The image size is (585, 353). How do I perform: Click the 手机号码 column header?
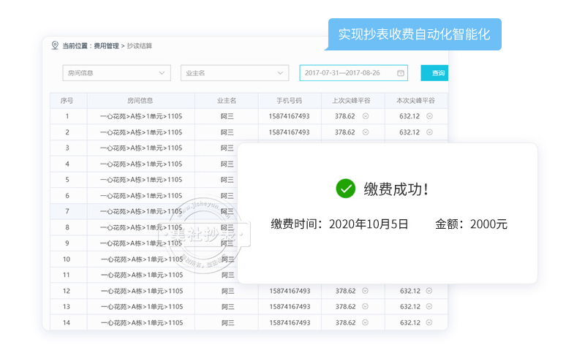click(x=289, y=101)
